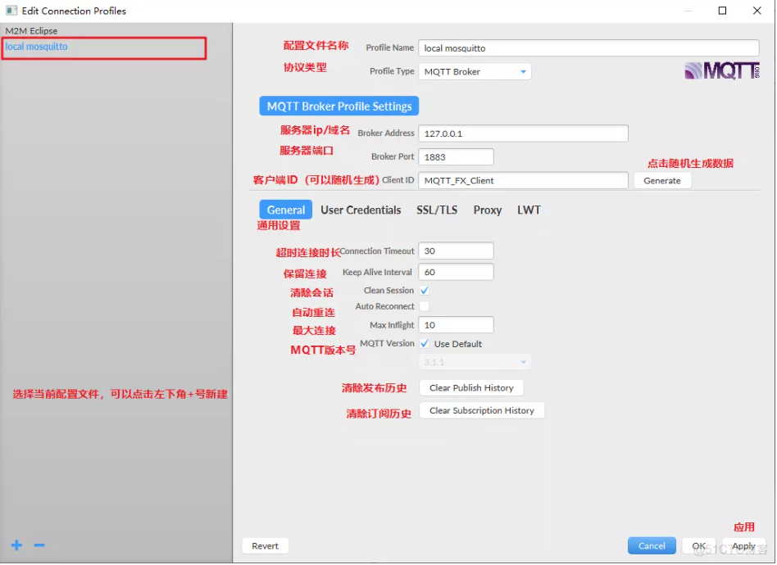Toggle the MQTT Version Use Default checkbox
The width and height of the screenshot is (777, 565).
pyautogui.click(x=425, y=344)
